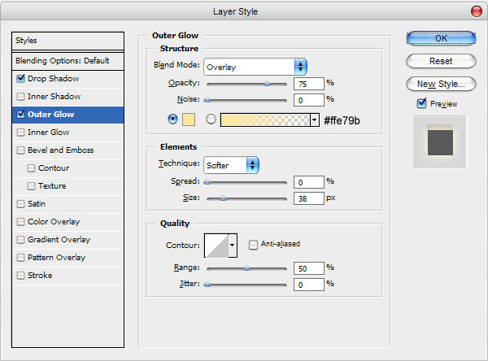488x361 pixels.
Task: Toggle the Preview checkbox
Action: pos(421,103)
